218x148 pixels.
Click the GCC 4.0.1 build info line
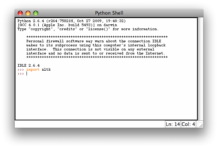67,25
